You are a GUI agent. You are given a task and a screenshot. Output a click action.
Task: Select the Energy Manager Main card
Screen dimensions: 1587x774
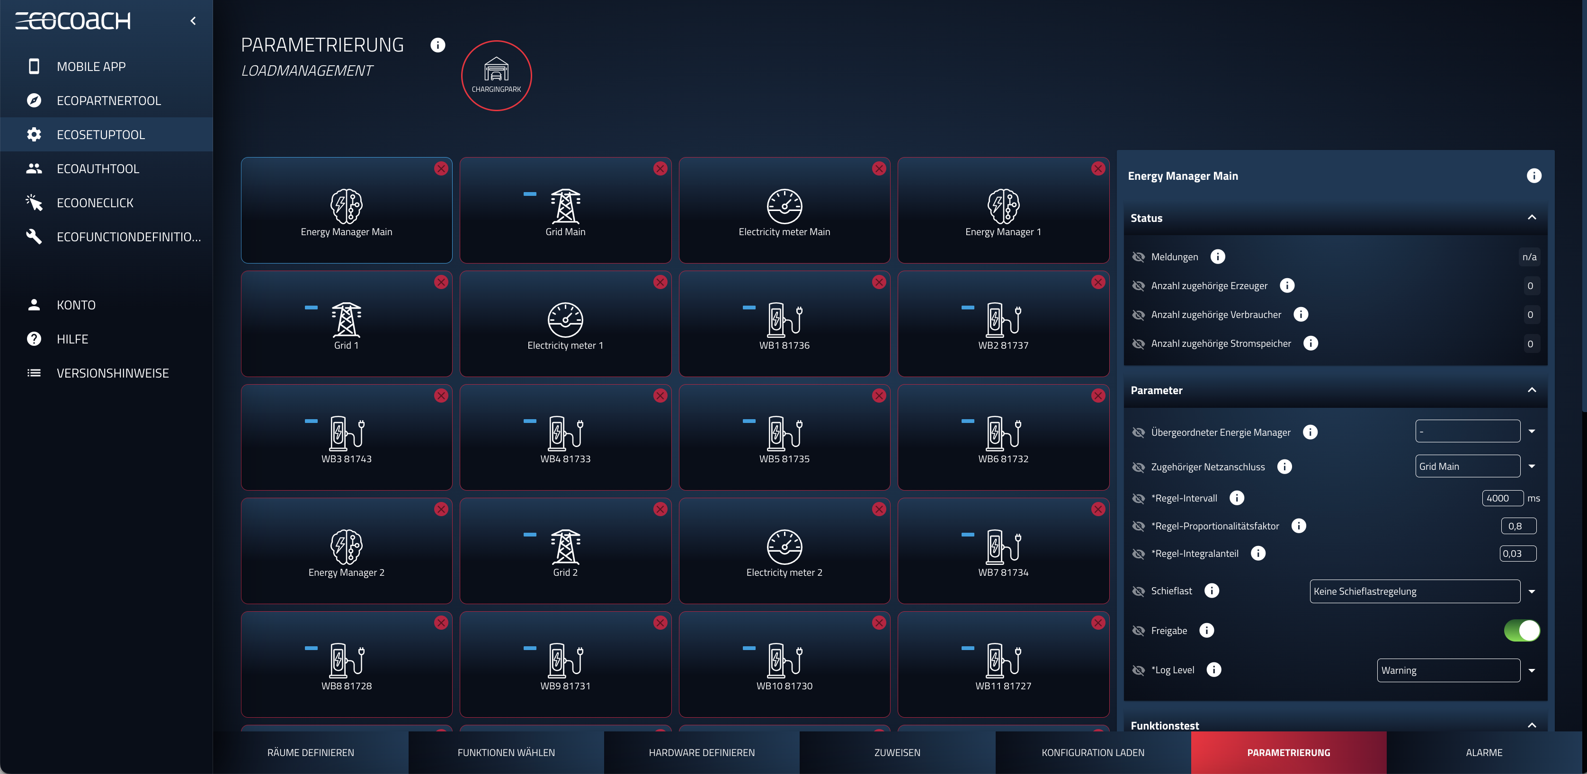346,210
